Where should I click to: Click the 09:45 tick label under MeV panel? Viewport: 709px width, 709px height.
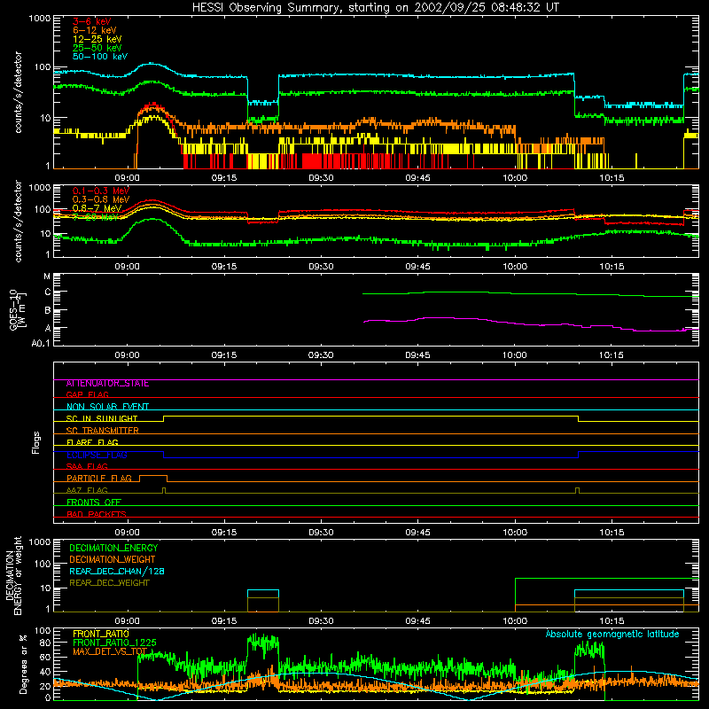click(417, 267)
